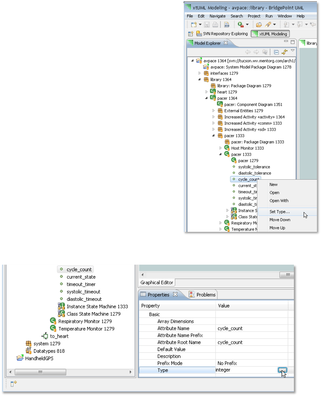Click the flashlight Search toolbar icon
Viewport: 321px width, 396px height.
point(268,24)
